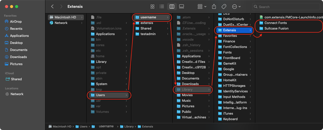Open the Action ellipsis menu
323x130 pixels.
[x=236, y=7]
